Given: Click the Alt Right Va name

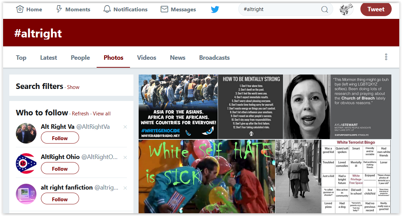Looking at the screenshot, I should 58,127.
